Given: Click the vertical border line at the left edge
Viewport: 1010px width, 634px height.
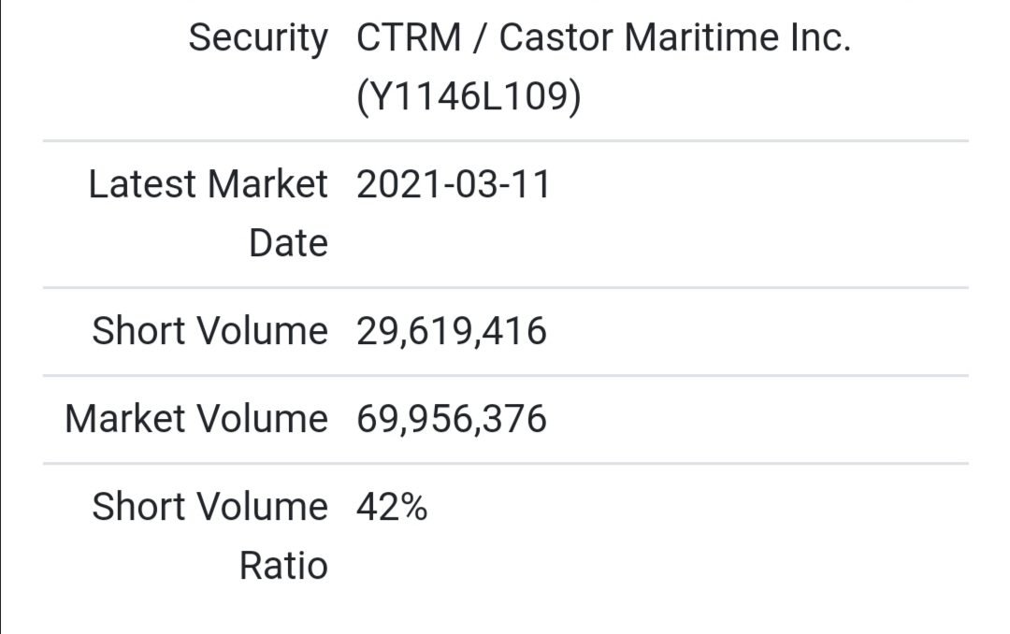Looking at the screenshot, I should (x=1, y=318).
